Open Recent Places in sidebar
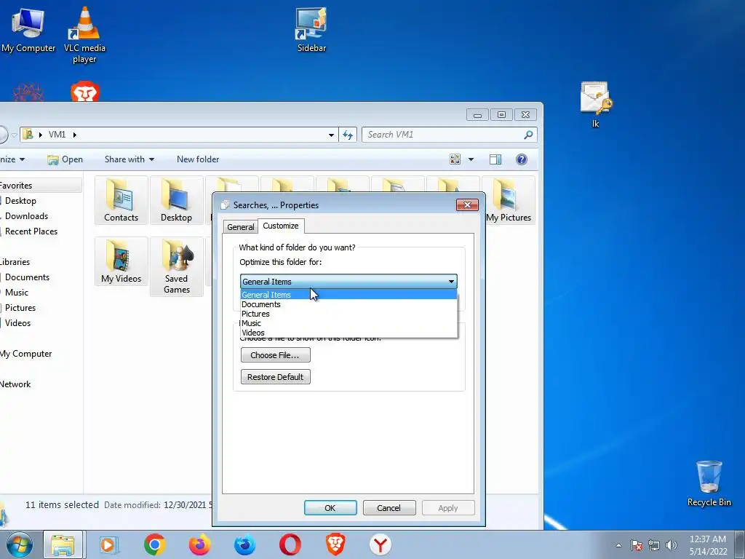745x559 pixels. (x=31, y=231)
